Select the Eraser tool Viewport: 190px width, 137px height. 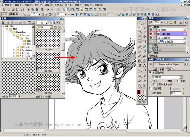pos(144,52)
